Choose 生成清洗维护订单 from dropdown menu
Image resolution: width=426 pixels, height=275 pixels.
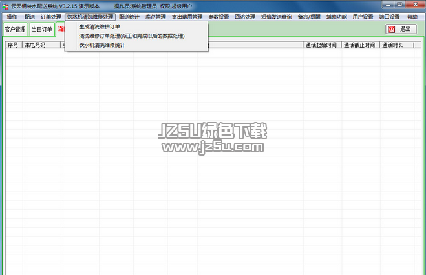tap(136, 26)
